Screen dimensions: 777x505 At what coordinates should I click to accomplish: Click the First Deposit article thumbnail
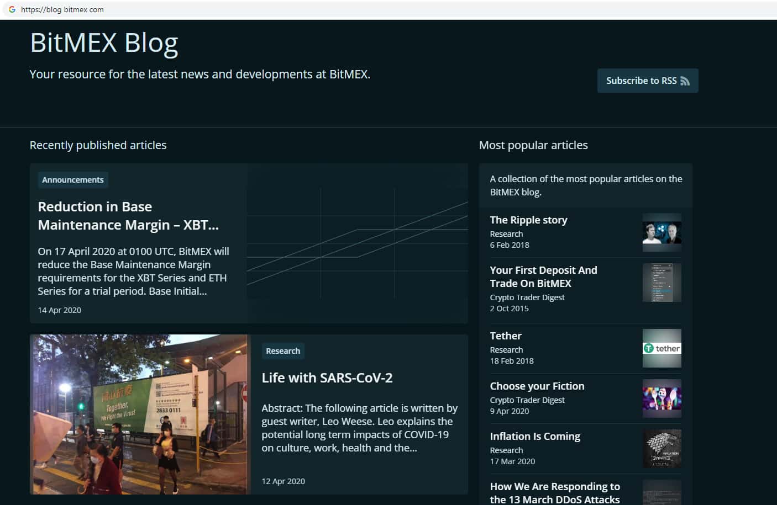[x=662, y=283]
